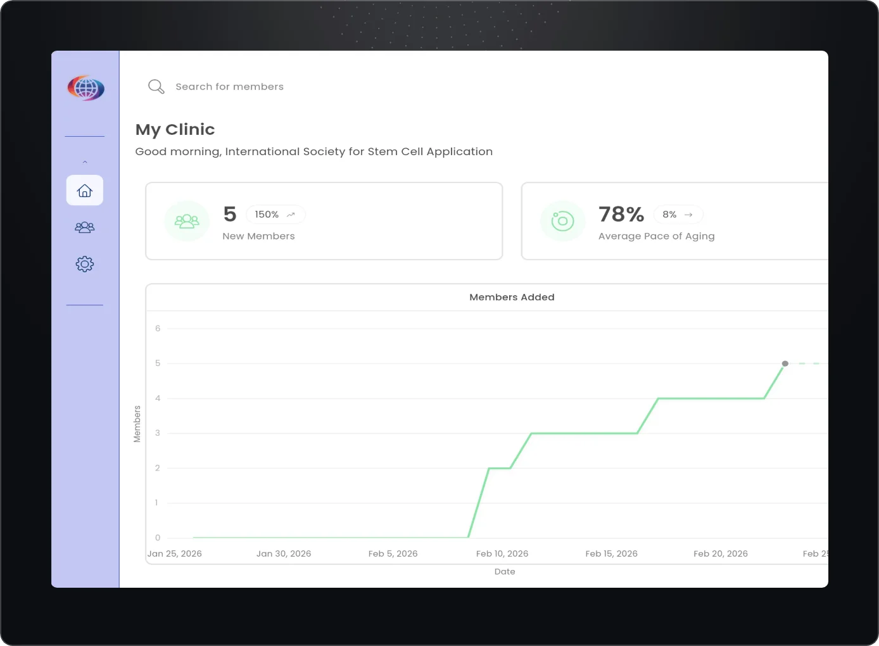Viewport: 879px width, 646px height.
Task: Click the New Members people icon
Action: coord(187,221)
